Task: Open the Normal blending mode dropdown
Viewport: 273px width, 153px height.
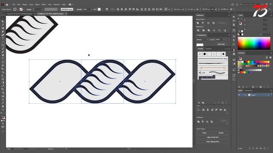Action: [x=202, y=40]
